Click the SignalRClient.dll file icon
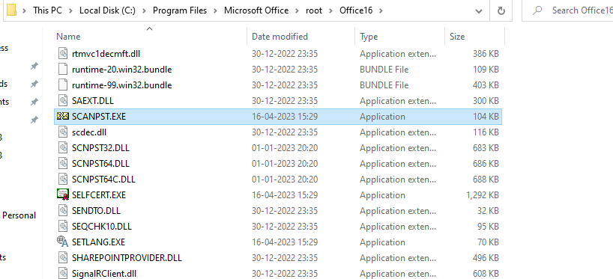This screenshot has width=613, height=279. [63, 273]
